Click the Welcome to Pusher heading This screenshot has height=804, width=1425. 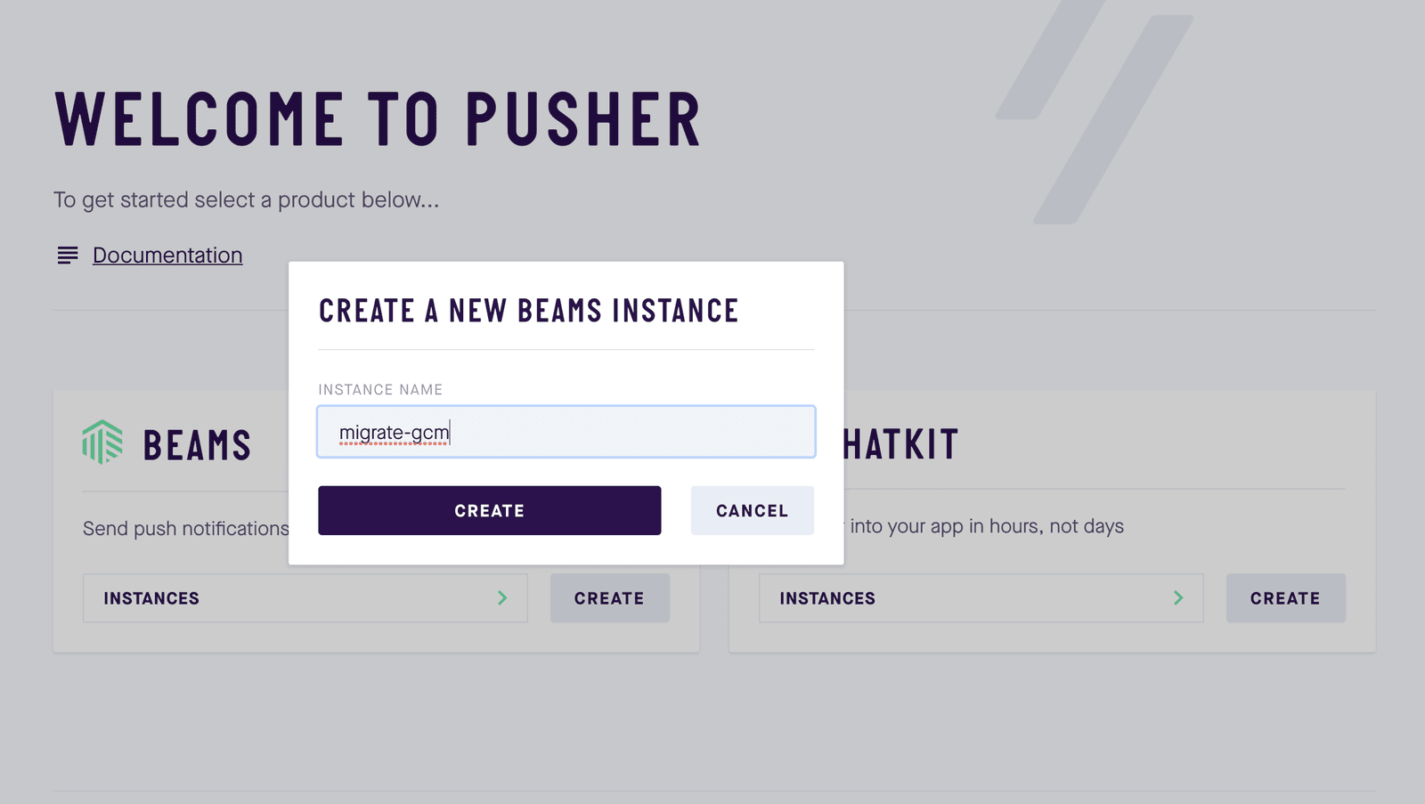[379, 119]
